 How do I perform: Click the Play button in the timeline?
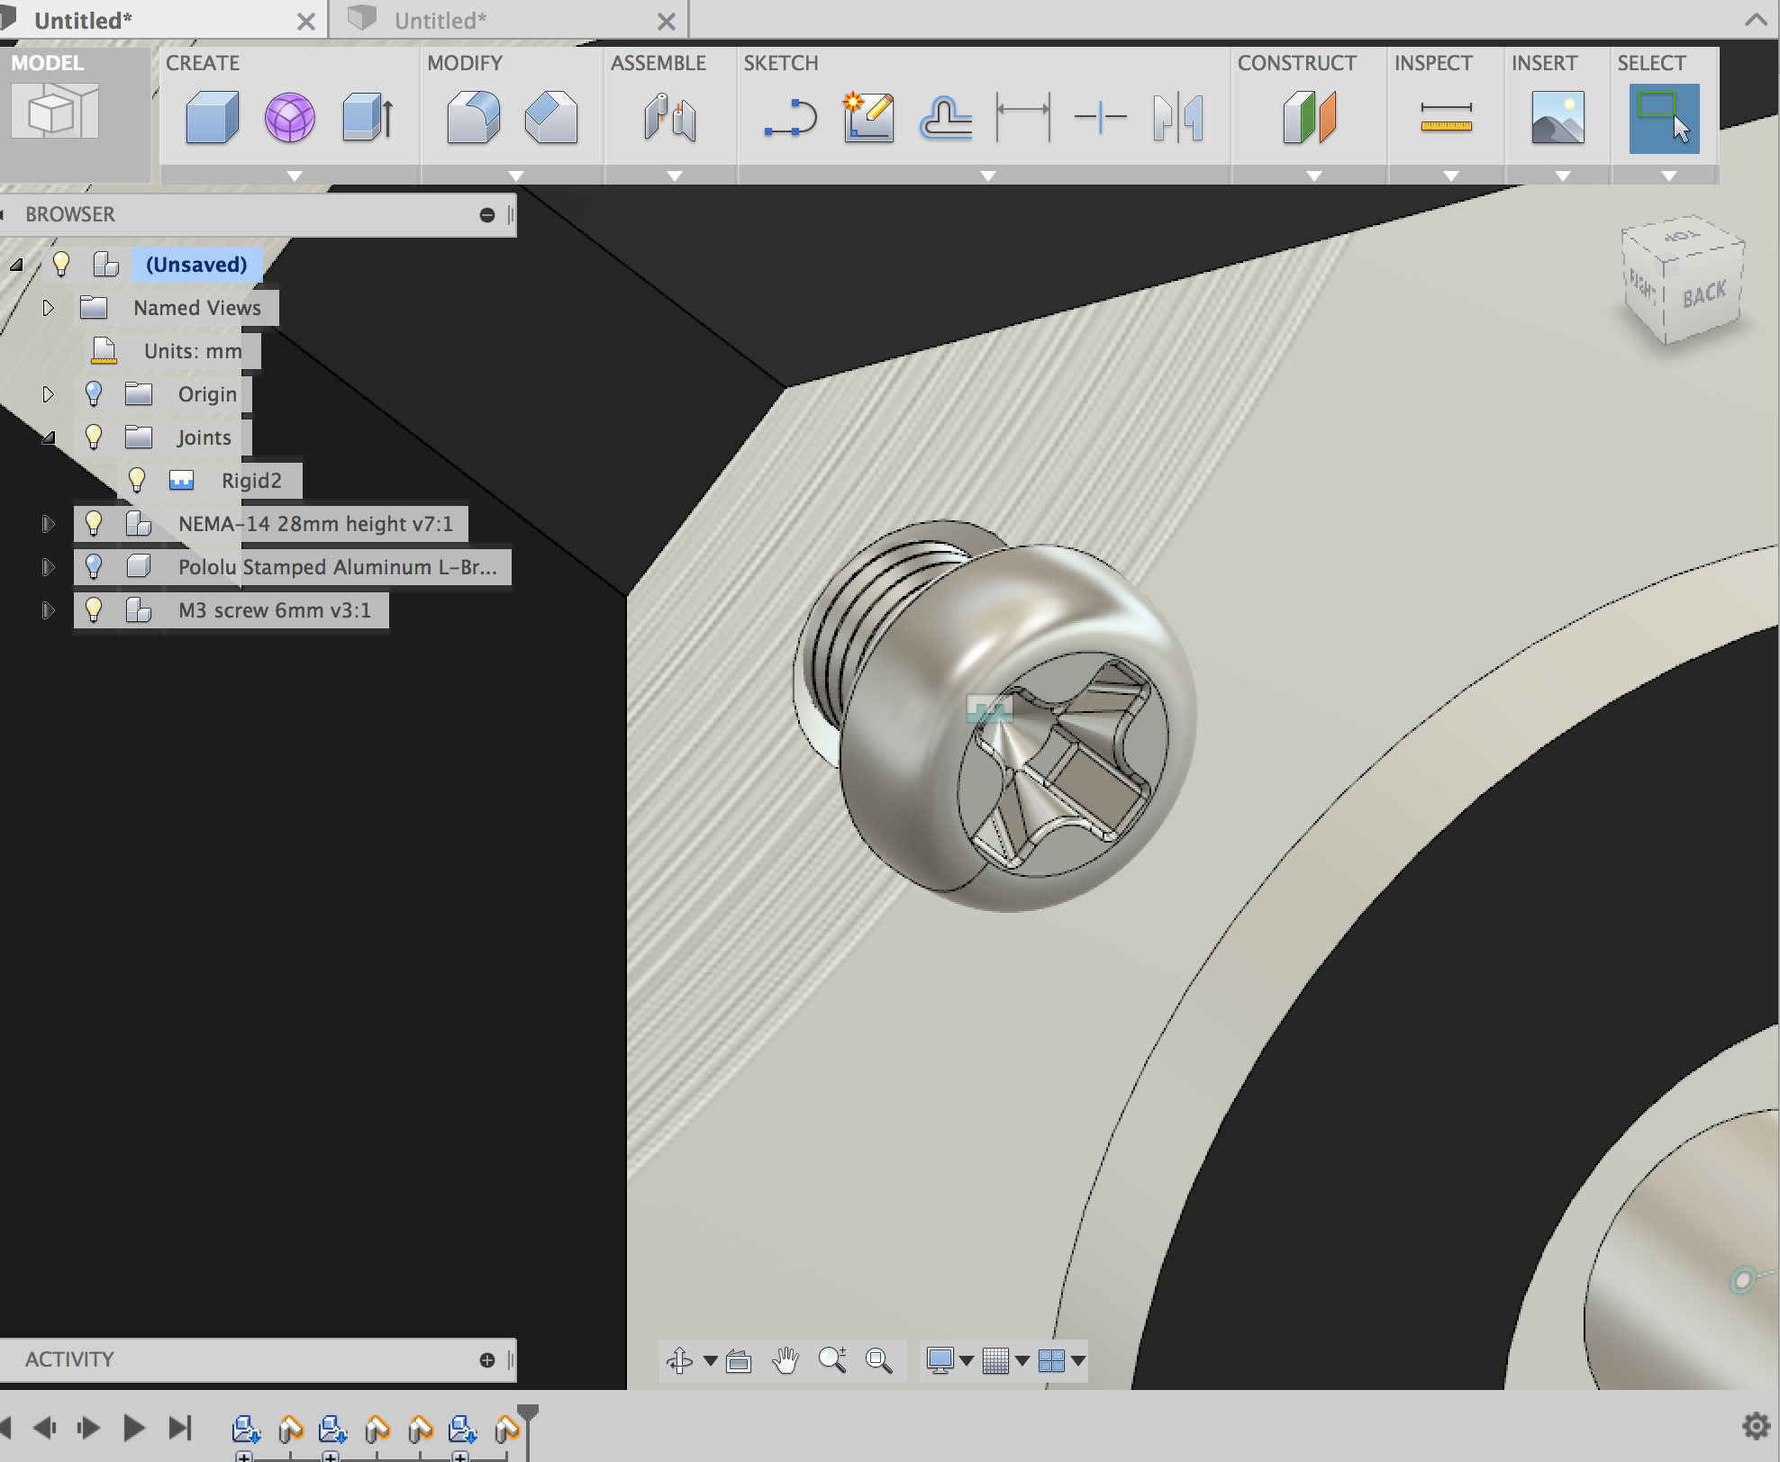coord(133,1428)
